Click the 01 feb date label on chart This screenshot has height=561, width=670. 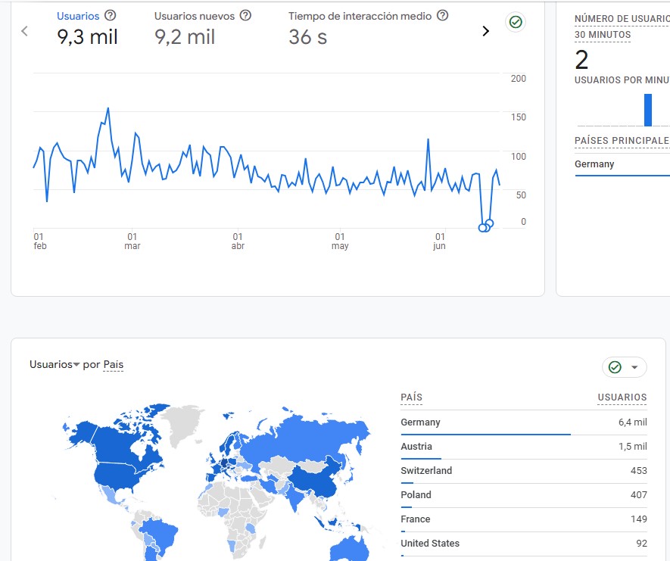(x=39, y=242)
